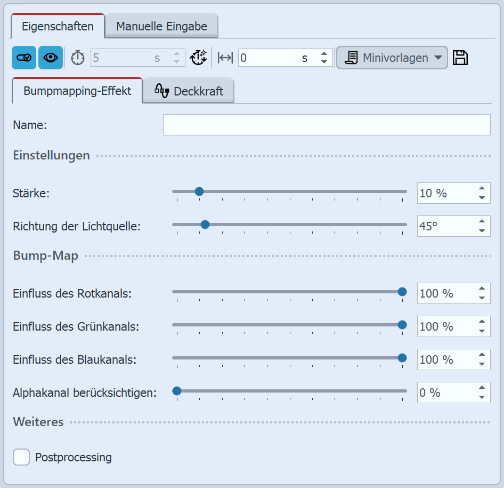The height and width of the screenshot is (488, 504).
Task: Click the clock reset icon next to duration field
Action: [198, 57]
